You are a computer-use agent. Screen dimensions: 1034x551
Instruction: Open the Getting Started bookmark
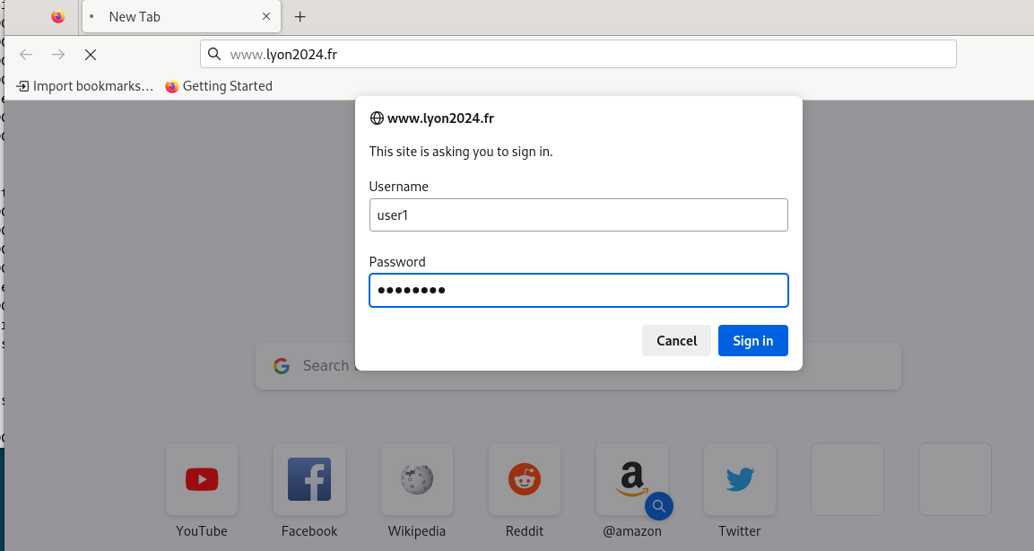click(x=219, y=86)
